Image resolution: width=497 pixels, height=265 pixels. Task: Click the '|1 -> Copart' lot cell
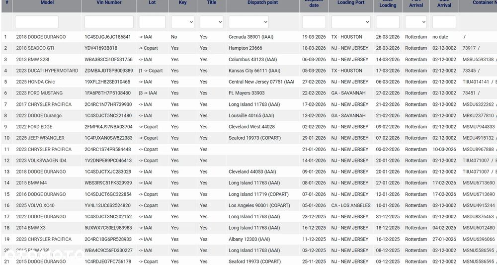(x=151, y=71)
